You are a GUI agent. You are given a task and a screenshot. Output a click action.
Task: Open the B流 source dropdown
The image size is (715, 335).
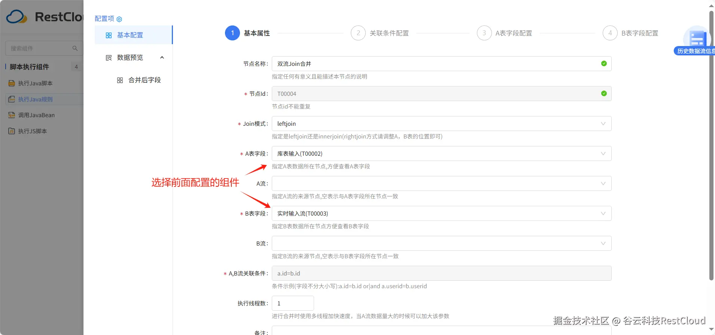(x=441, y=243)
